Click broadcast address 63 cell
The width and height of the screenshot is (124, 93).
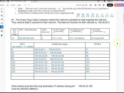pyautogui.click(x=97, y=53)
